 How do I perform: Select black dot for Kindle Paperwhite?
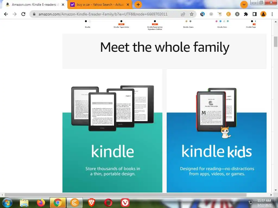(121, 21)
